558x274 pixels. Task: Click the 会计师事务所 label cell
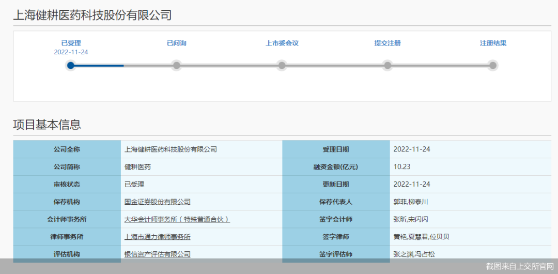tap(67, 219)
